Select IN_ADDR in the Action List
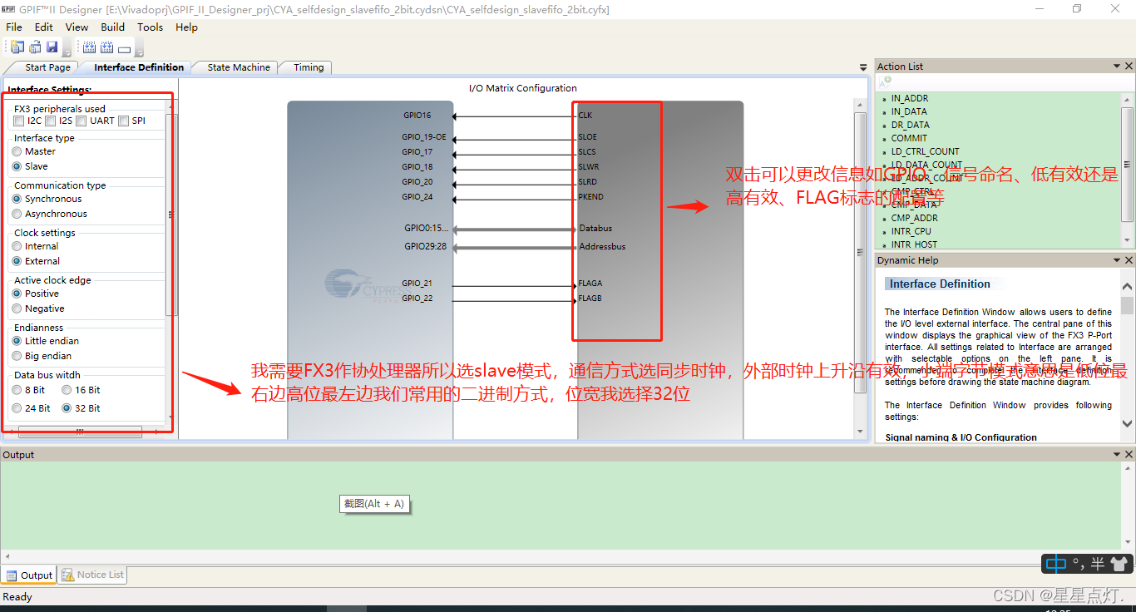This screenshot has width=1136, height=612. pyautogui.click(x=910, y=98)
